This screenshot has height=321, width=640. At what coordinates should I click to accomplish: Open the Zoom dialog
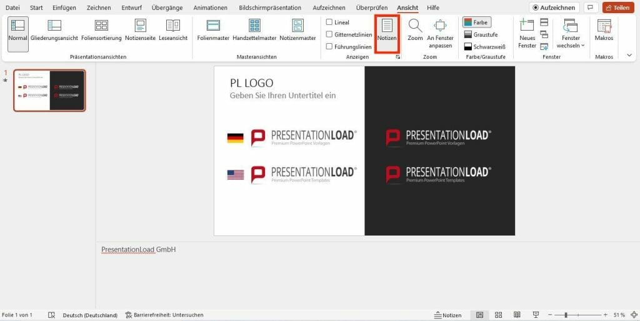[x=415, y=31]
